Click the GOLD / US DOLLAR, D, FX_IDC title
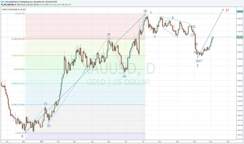 (14, 9)
